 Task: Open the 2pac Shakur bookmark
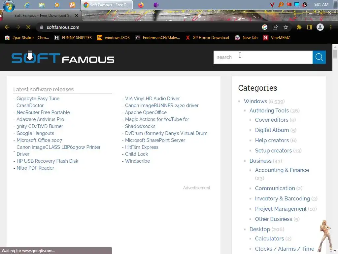(27, 38)
